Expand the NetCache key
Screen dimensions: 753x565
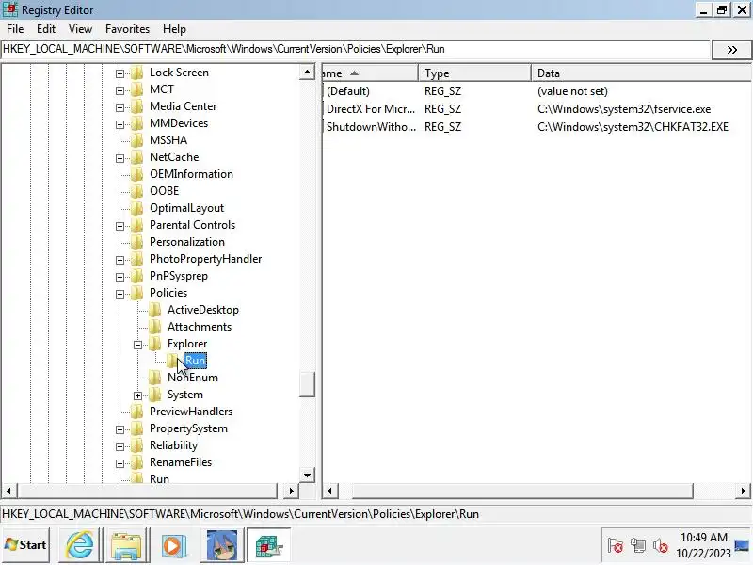[x=120, y=158]
